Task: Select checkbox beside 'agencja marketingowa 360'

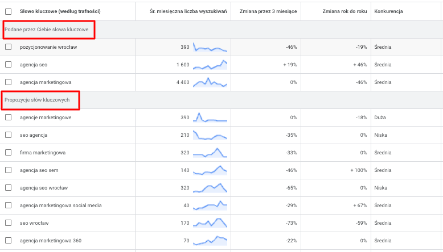Action: [x=8, y=241]
